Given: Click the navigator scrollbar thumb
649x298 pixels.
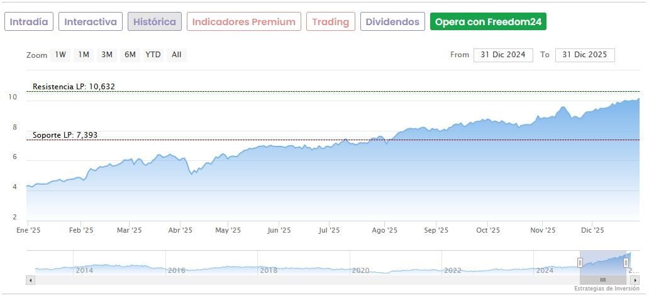Looking at the screenshot, I should pyautogui.click(x=602, y=280).
